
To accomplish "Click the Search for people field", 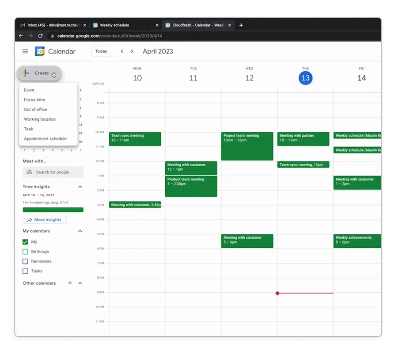I will point(53,172).
